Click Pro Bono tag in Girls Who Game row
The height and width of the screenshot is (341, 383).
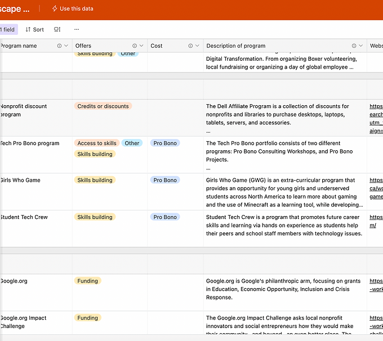pos(165,181)
